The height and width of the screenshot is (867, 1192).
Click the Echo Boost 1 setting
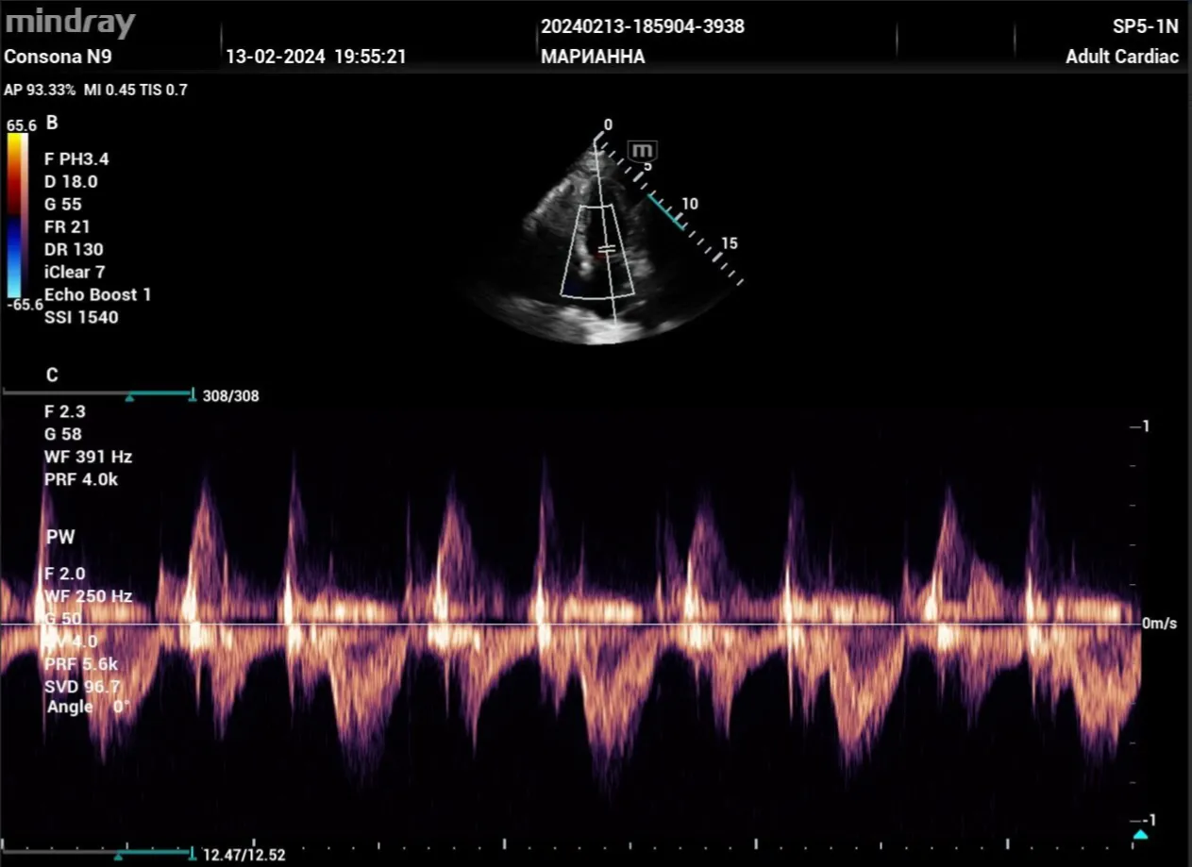(x=97, y=294)
